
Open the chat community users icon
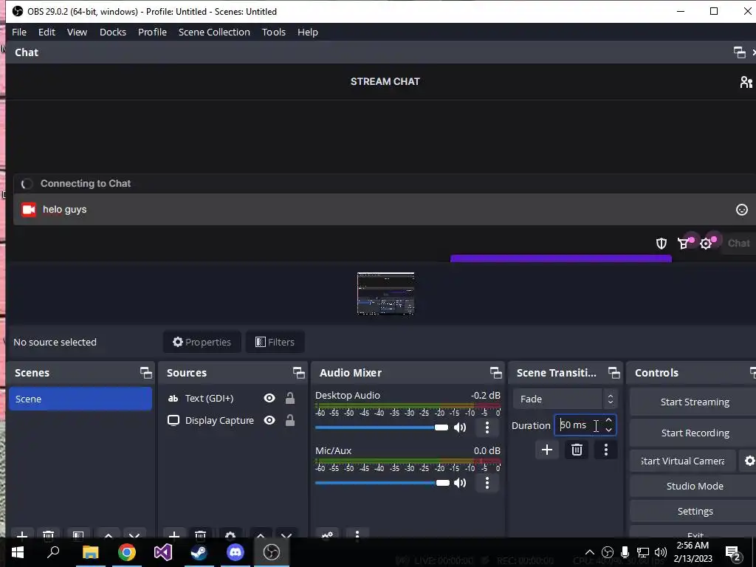click(x=746, y=82)
